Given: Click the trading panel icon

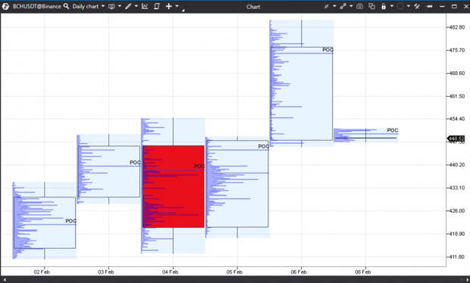Looking at the screenshot, I should (156, 6).
